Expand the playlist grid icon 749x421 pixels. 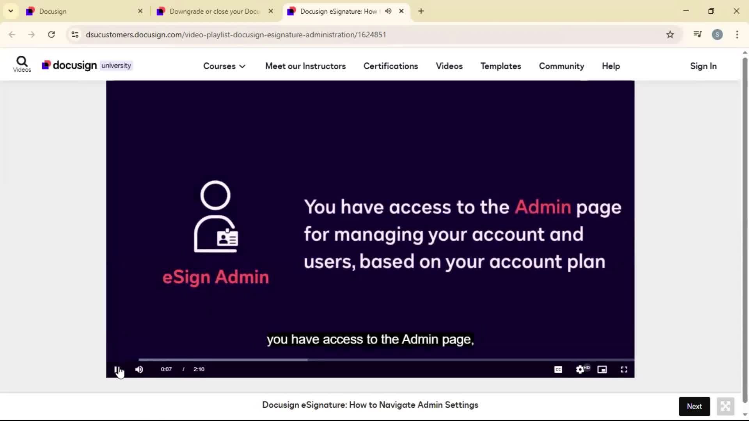click(x=725, y=406)
